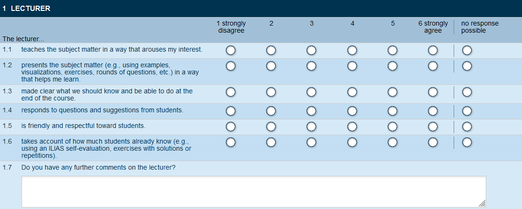Choose rating 5 for question 1.4
The width and height of the screenshot is (522, 209).
click(392, 111)
